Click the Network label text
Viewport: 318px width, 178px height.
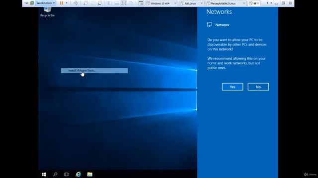[222, 25]
